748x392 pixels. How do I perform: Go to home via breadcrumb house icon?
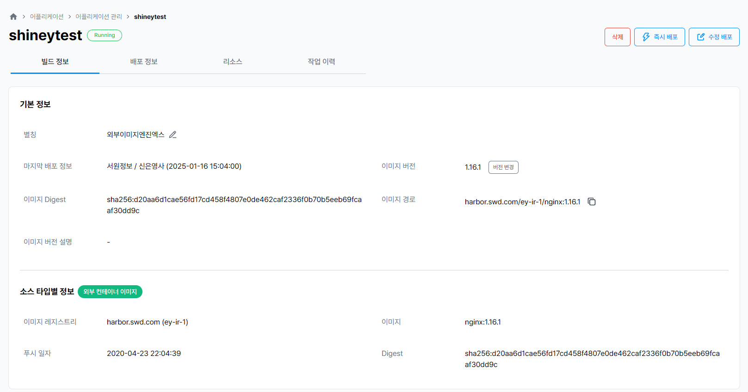13,17
